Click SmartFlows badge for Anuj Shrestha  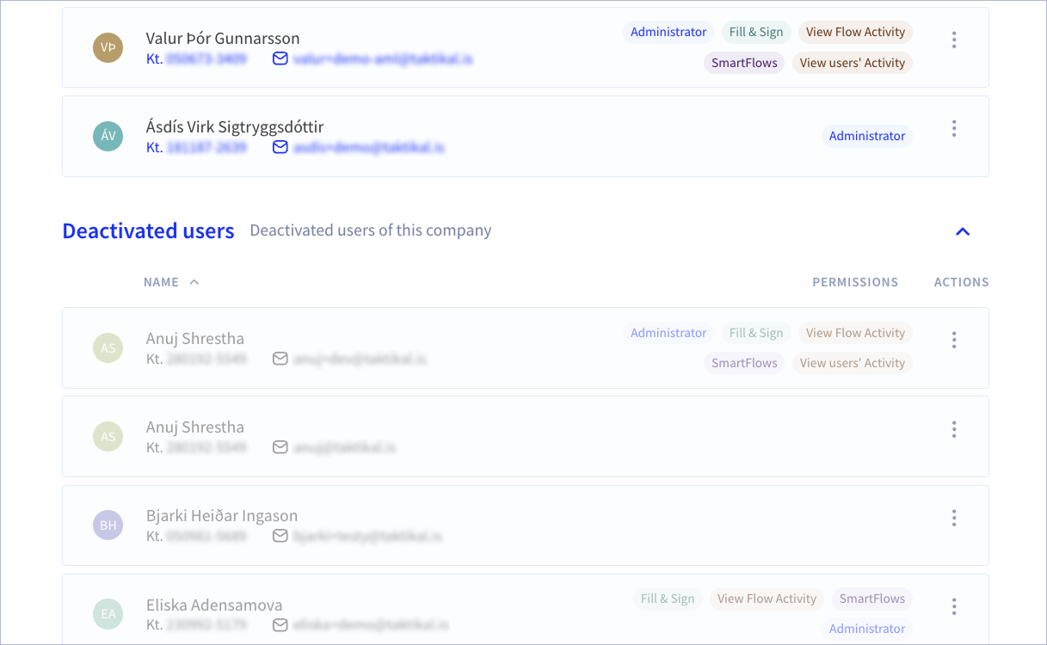pos(744,363)
